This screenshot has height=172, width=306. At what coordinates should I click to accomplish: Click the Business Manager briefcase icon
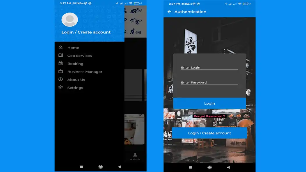[x=61, y=71]
